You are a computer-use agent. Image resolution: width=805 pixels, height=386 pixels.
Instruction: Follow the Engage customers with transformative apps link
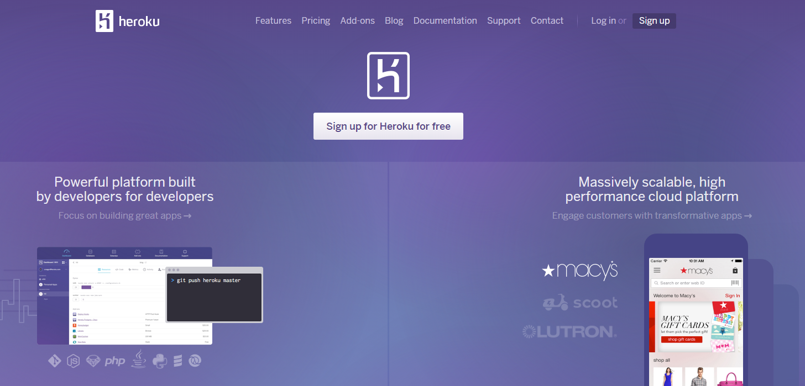(x=652, y=215)
